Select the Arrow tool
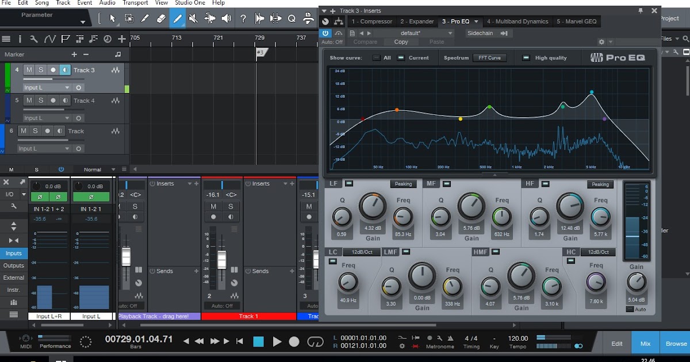690x362 pixels. (x=113, y=17)
